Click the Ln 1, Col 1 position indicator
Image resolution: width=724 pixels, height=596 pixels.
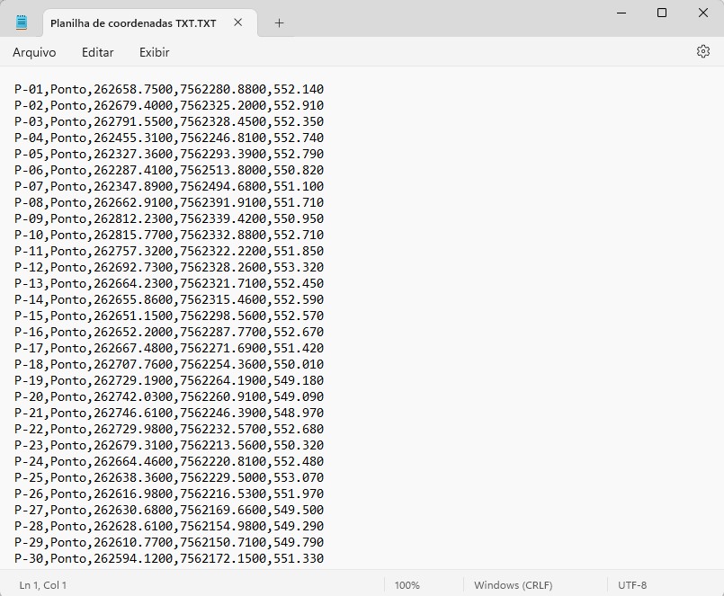[42, 584]
